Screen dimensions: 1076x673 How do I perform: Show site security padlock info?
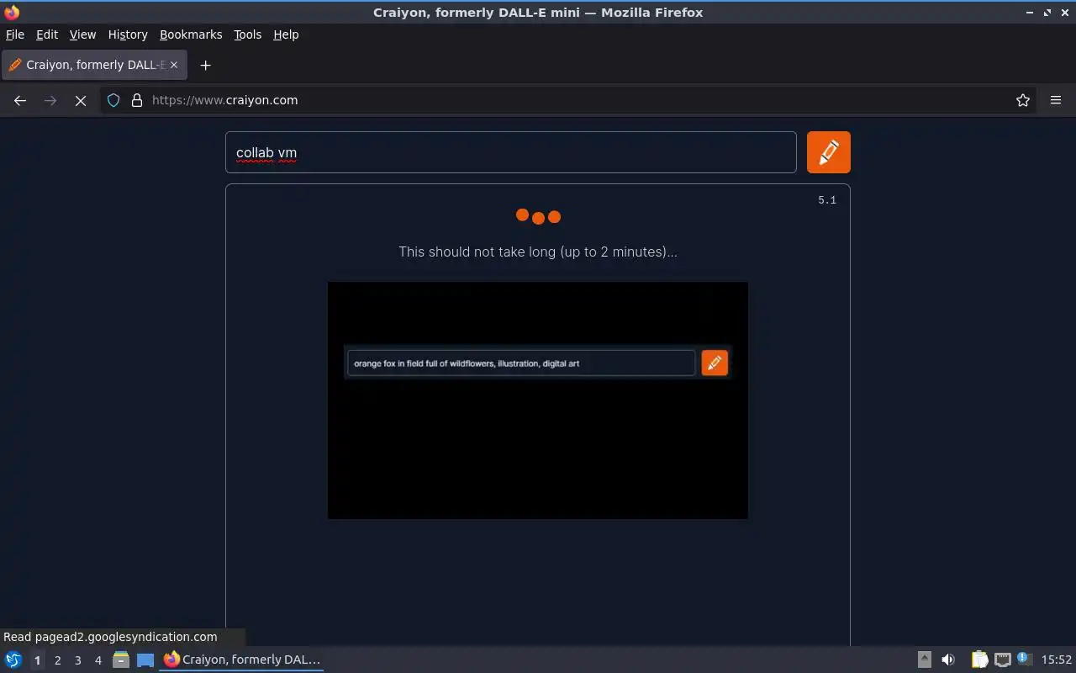pos(137,100)
